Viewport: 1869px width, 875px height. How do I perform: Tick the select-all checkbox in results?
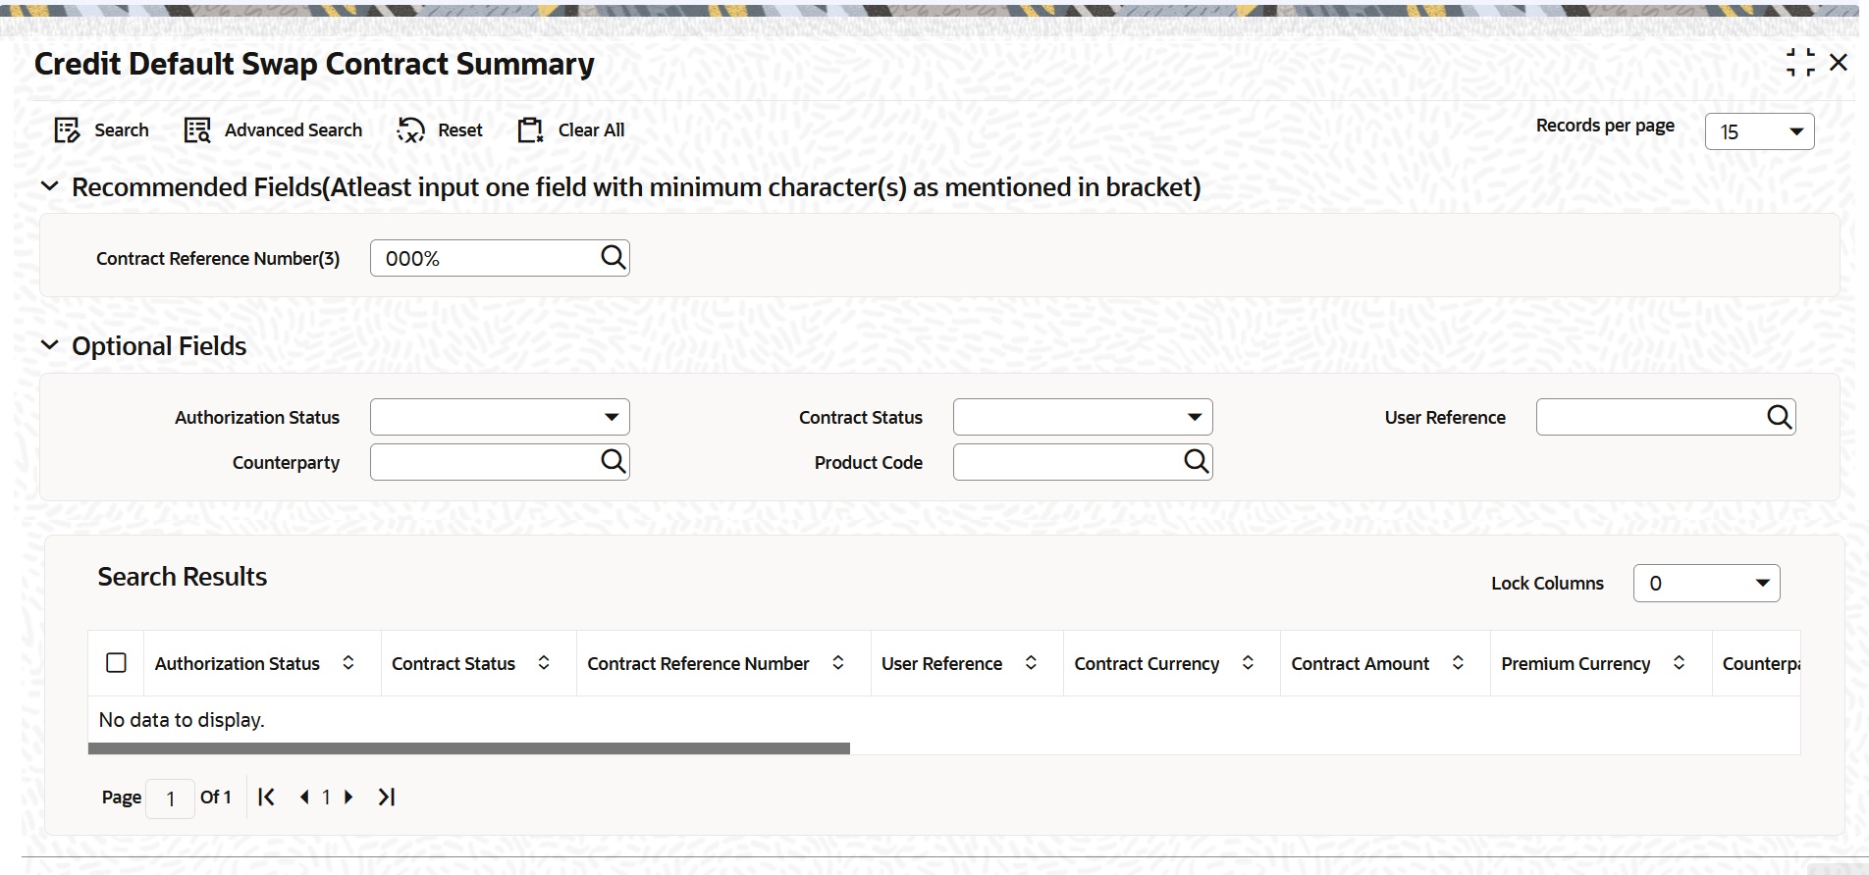tap(116, 663)
